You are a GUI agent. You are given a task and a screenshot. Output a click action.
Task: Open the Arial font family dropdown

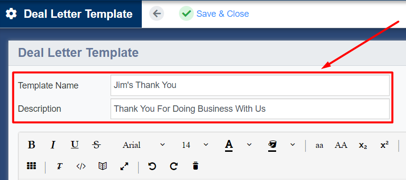tap(144, 145)
